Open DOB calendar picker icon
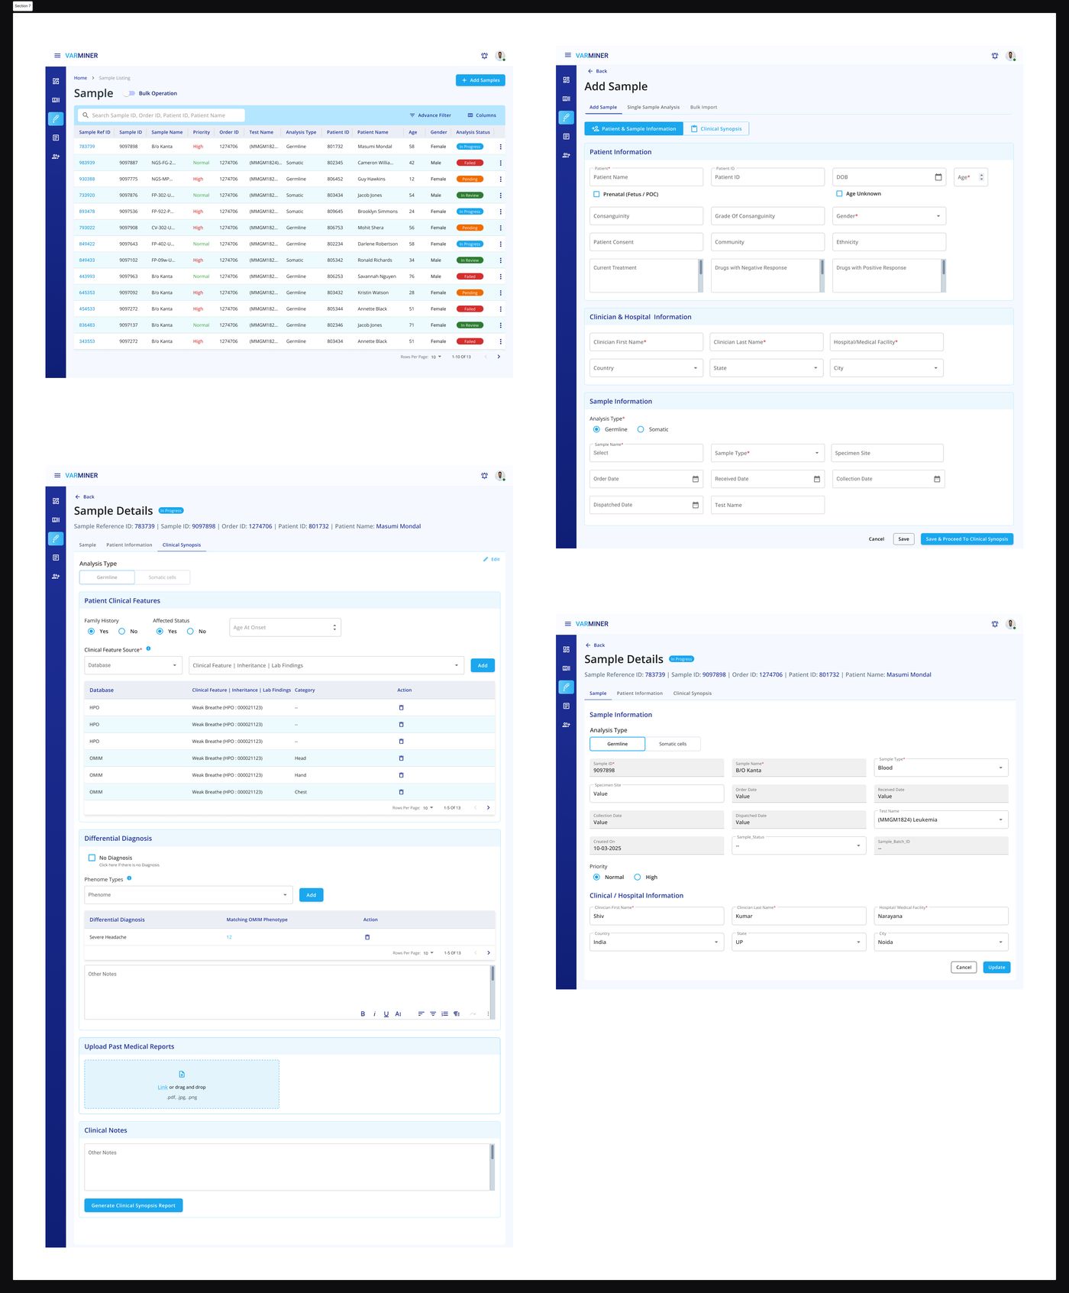1069x1293 pixels. point(938,177)
